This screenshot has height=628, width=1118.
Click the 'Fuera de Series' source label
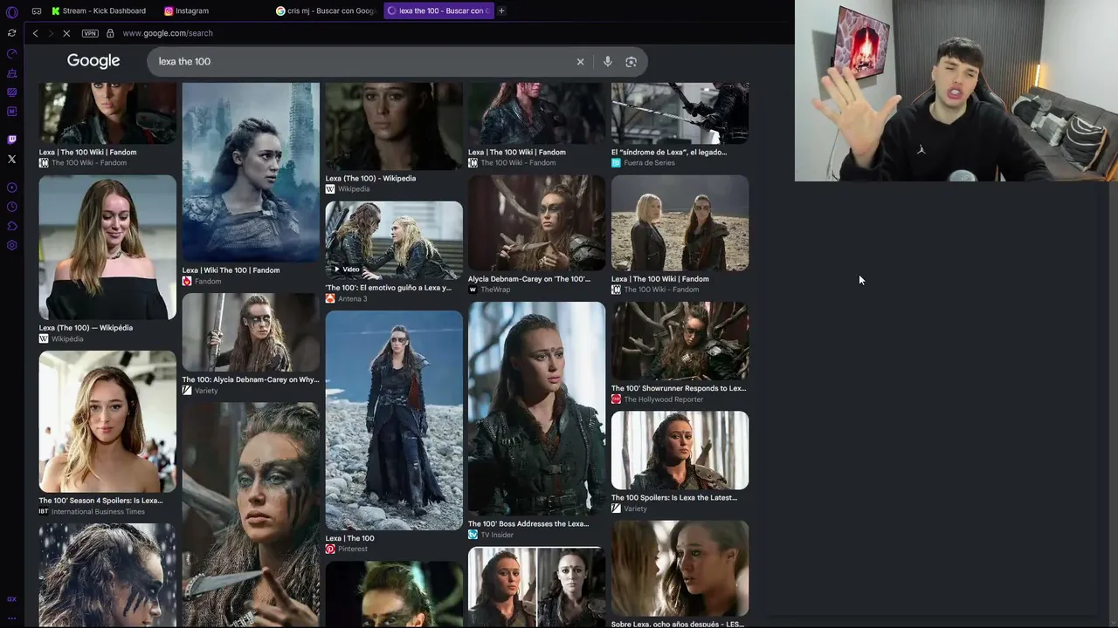coord(650,162)
